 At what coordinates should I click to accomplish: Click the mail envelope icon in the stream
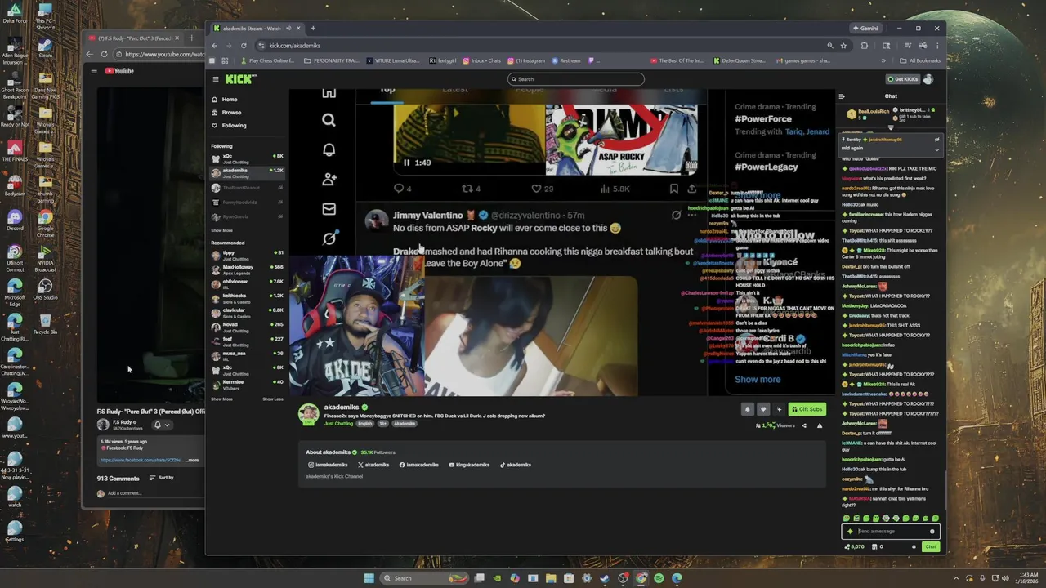point(329,209)
